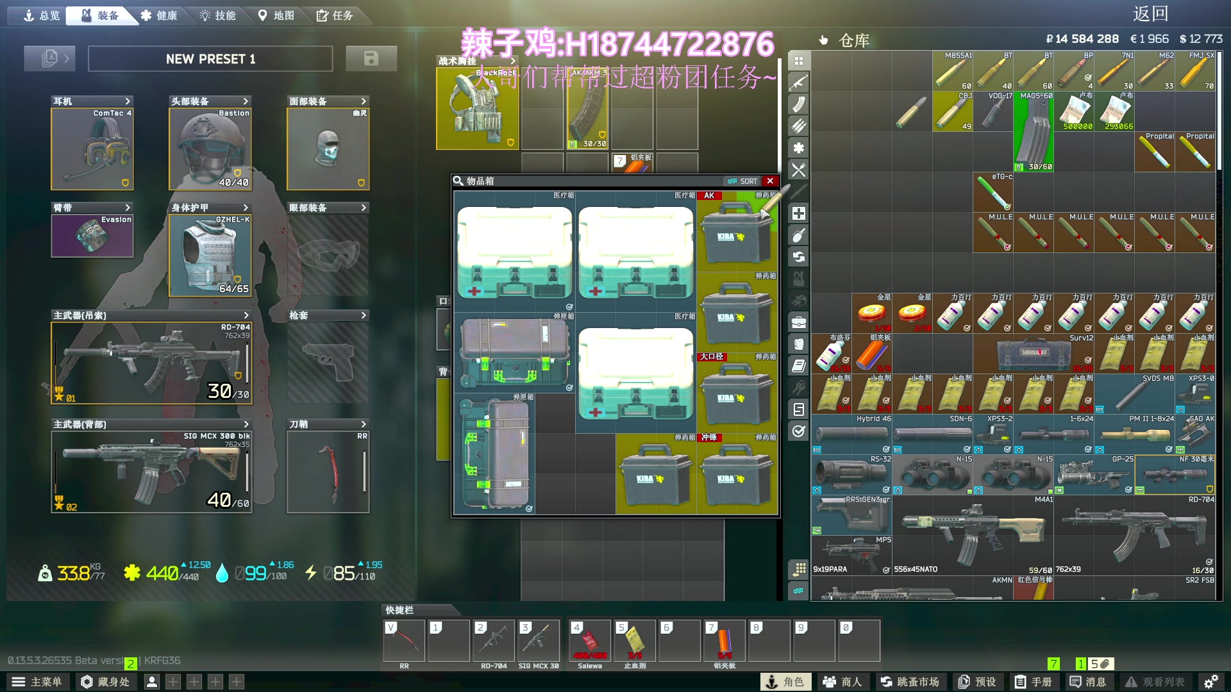Switch to the 总览 tab
Image resolution: width=1231 pixels, height=692 pixels.
tap(40, 15)
